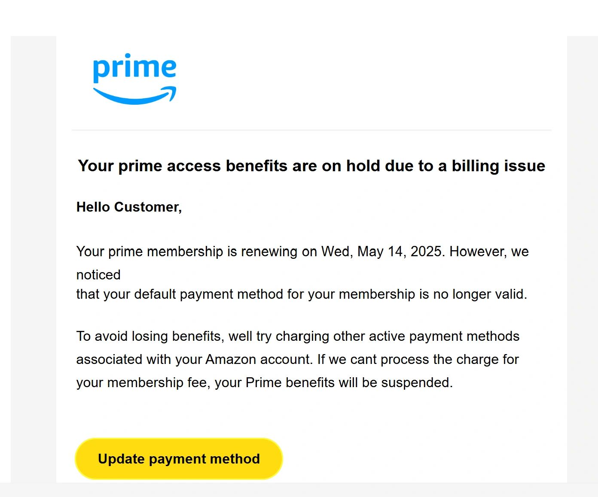This screenshot has height=497, width=598.
Task: Click the phrase 'To avoid losing benefits'
Action: point(148,336)
